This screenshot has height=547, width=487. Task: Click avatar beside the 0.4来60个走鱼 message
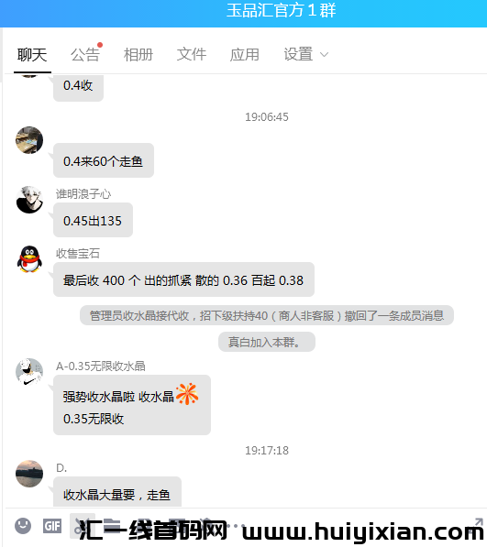pyautogui.click(x=29, y=140)
